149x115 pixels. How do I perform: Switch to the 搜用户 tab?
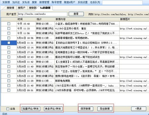21,8
